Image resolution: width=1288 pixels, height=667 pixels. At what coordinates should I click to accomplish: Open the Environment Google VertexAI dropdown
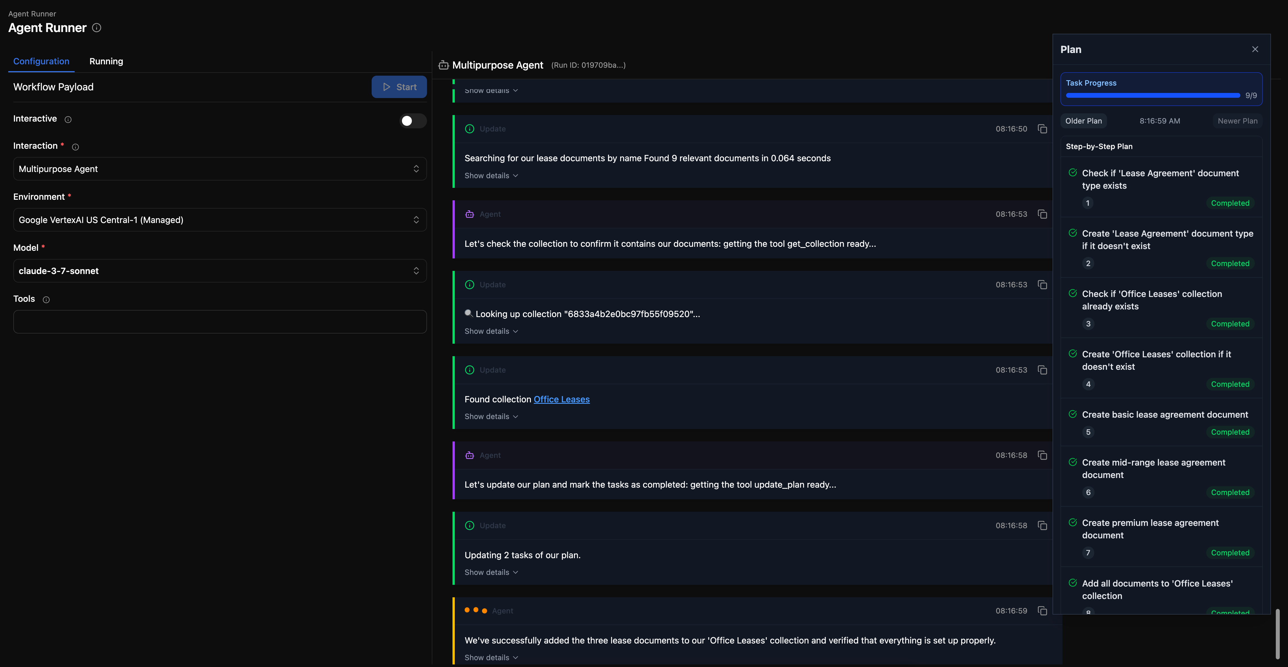[x=220, y=220]
